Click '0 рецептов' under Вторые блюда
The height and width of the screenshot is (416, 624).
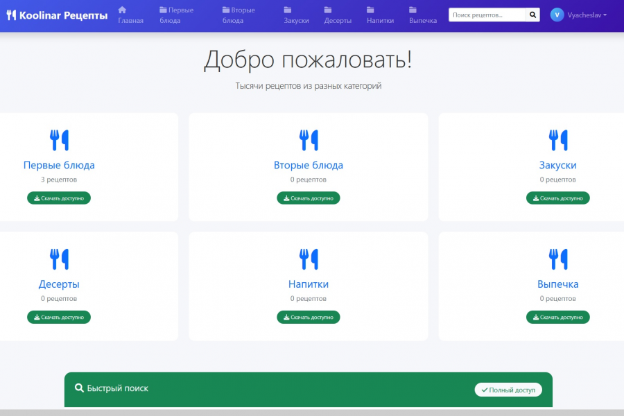[x=309, y=180]
